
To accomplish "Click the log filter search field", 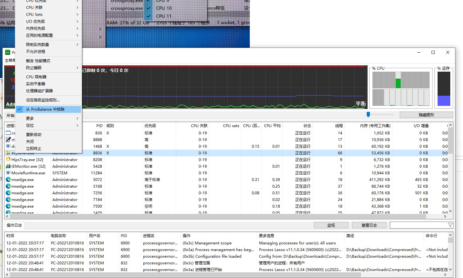I will coord(419,225).
